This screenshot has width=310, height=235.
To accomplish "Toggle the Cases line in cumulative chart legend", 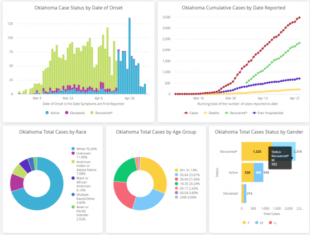I will coord(191,113).
